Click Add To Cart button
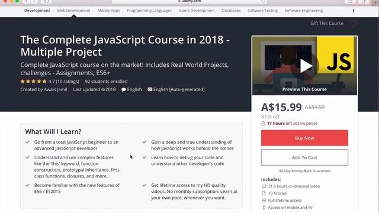 (x=304, y=157)
